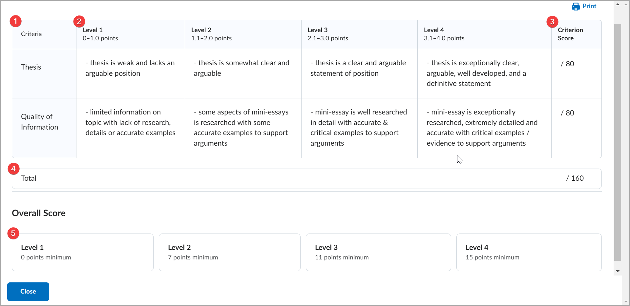
Task: Close the rubric dialog with Close button
Action: (28, 292)
